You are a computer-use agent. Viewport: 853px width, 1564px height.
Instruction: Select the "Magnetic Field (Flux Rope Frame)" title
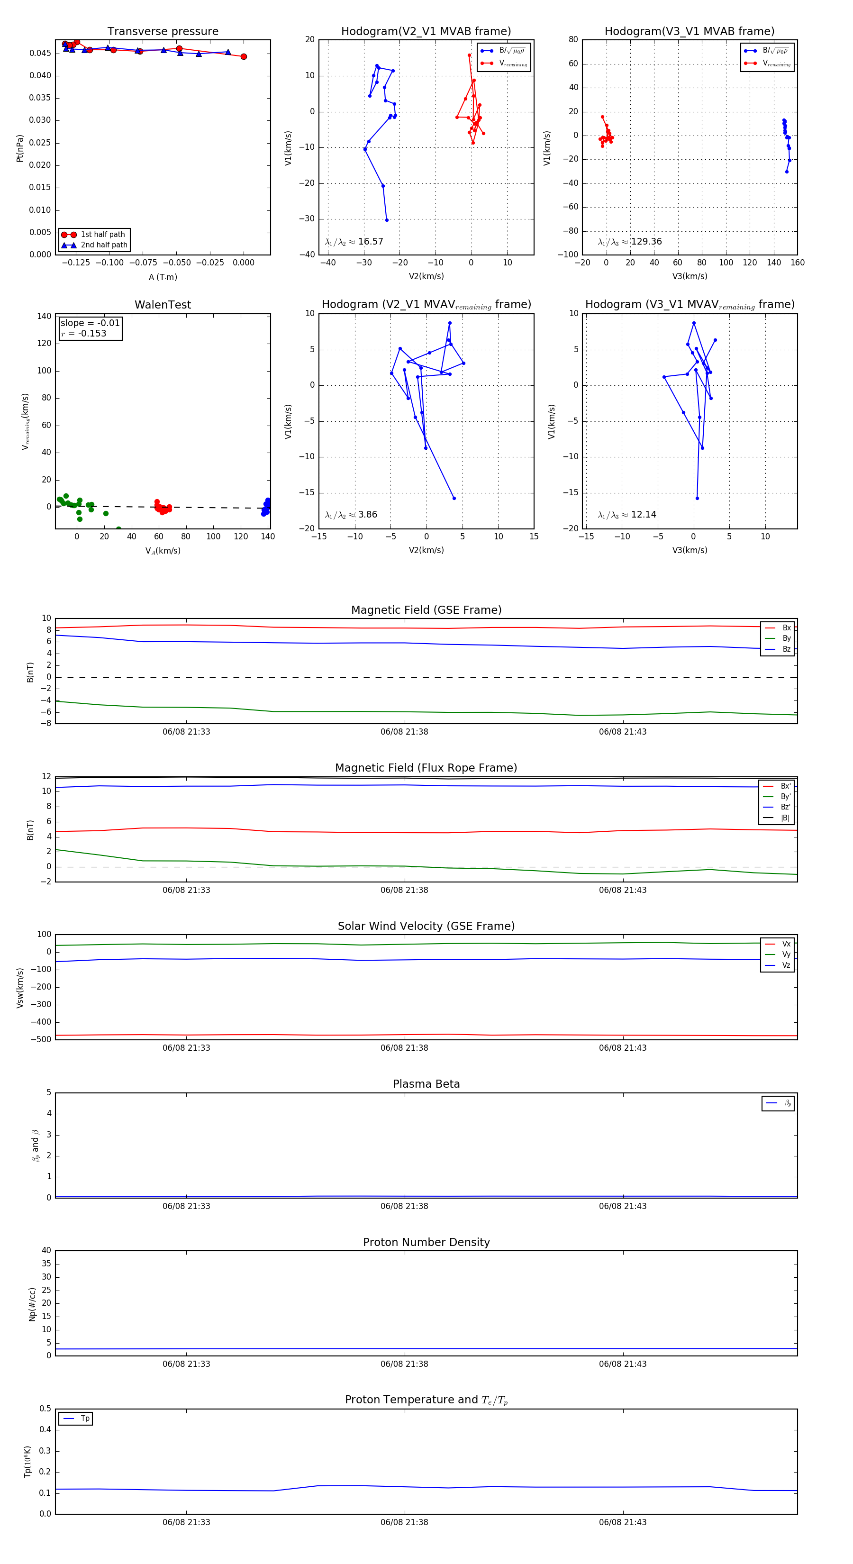pos(426,768)
